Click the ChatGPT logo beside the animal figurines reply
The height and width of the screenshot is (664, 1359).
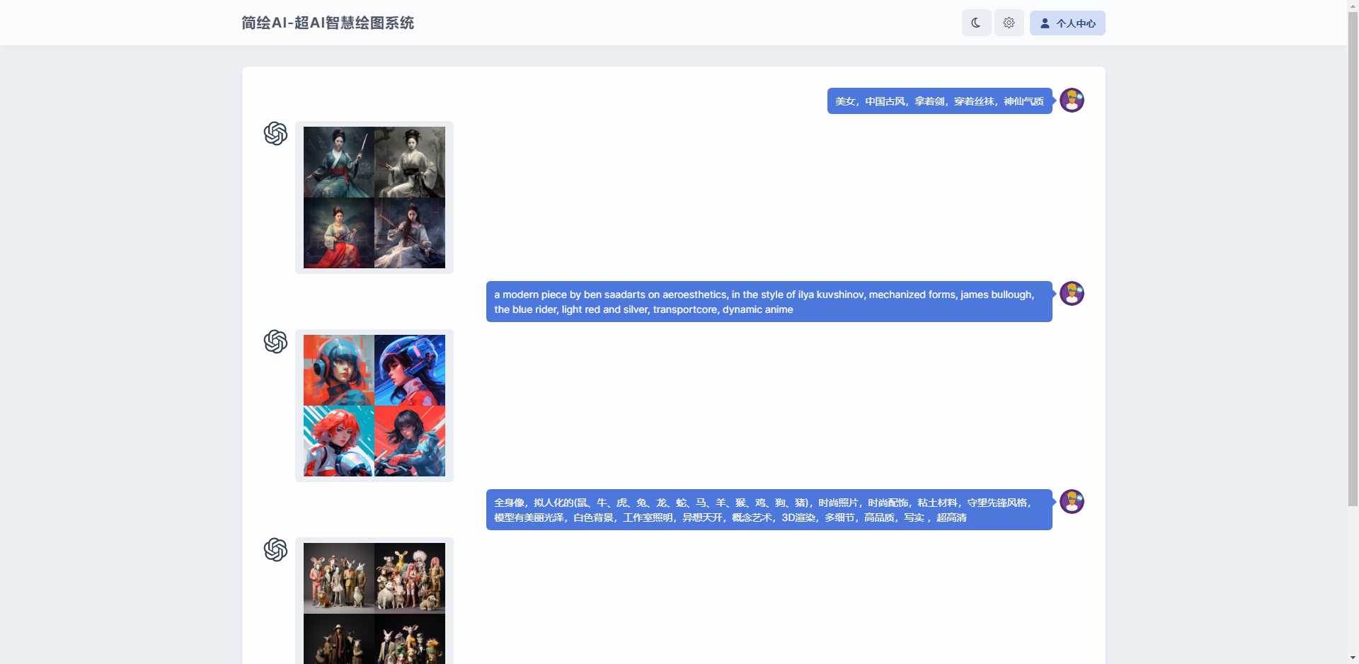pyautogui.click(x=275, y=550)
